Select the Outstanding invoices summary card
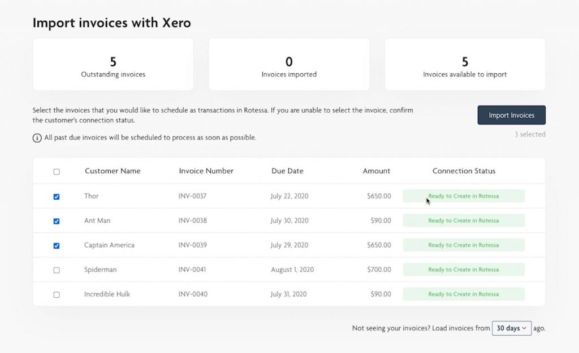579x353 pixels. [113, 64]
